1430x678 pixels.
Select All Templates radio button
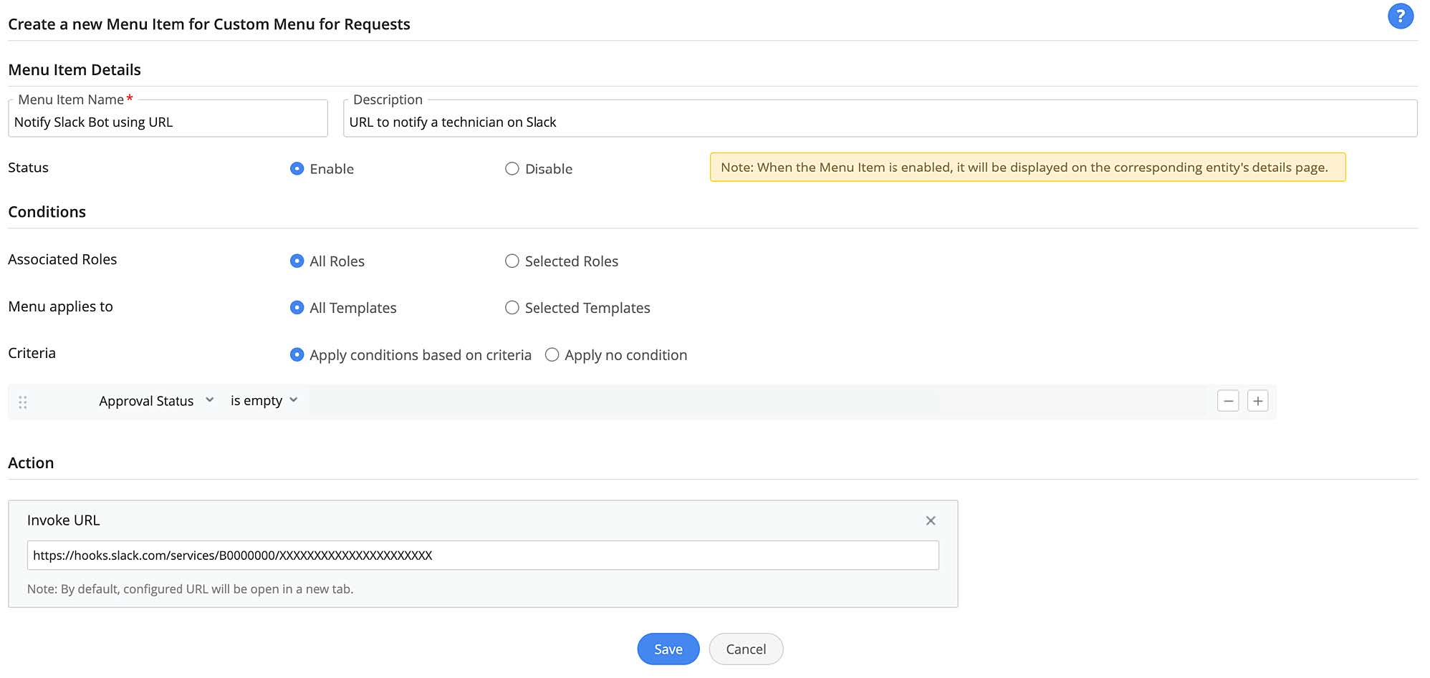click(x=297, y=308)
